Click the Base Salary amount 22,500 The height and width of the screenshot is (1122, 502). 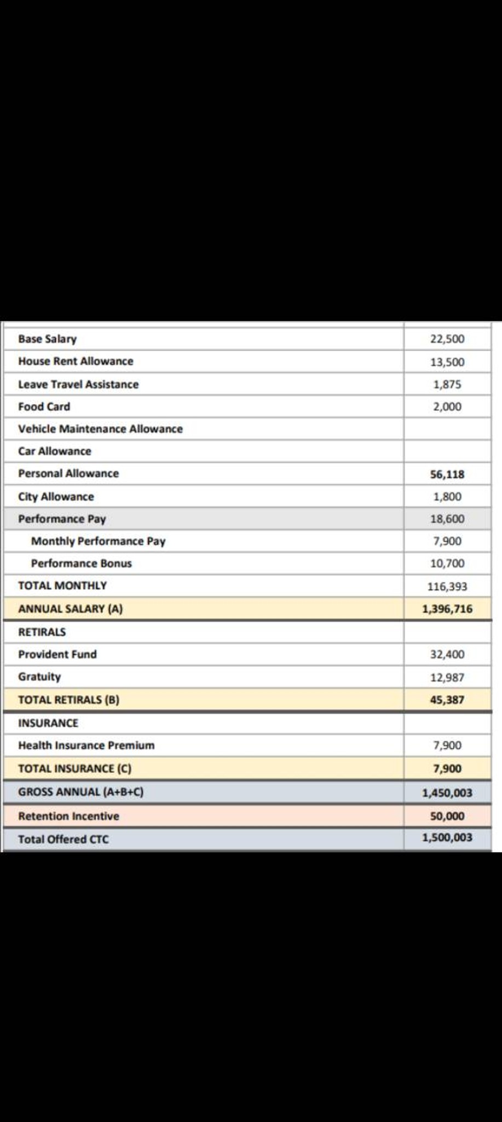click(x=447, y=339)
